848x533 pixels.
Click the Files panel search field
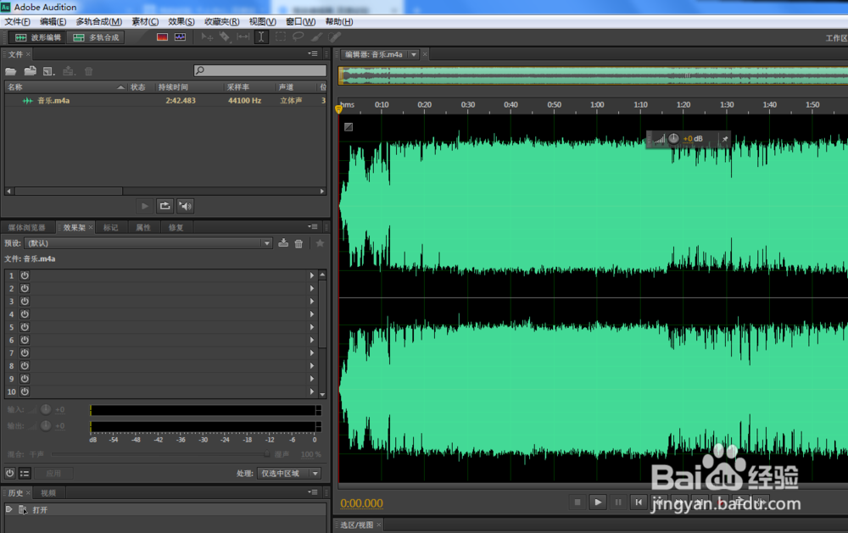click(260, 70)
